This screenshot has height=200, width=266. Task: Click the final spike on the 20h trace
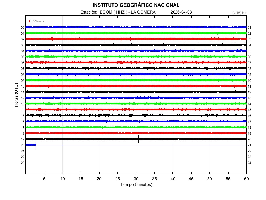[x=36, y=145]
